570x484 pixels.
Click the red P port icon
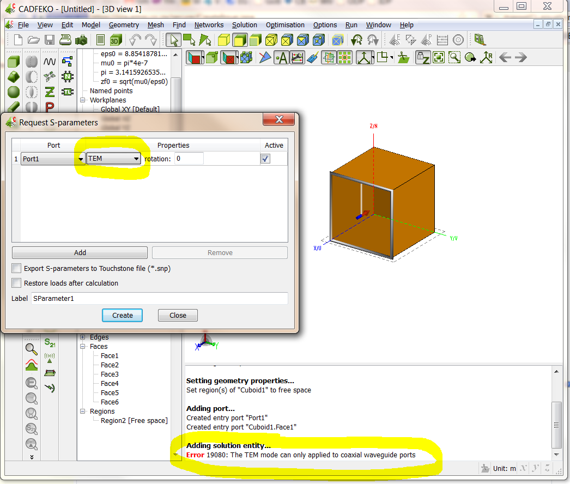[50, 107]
